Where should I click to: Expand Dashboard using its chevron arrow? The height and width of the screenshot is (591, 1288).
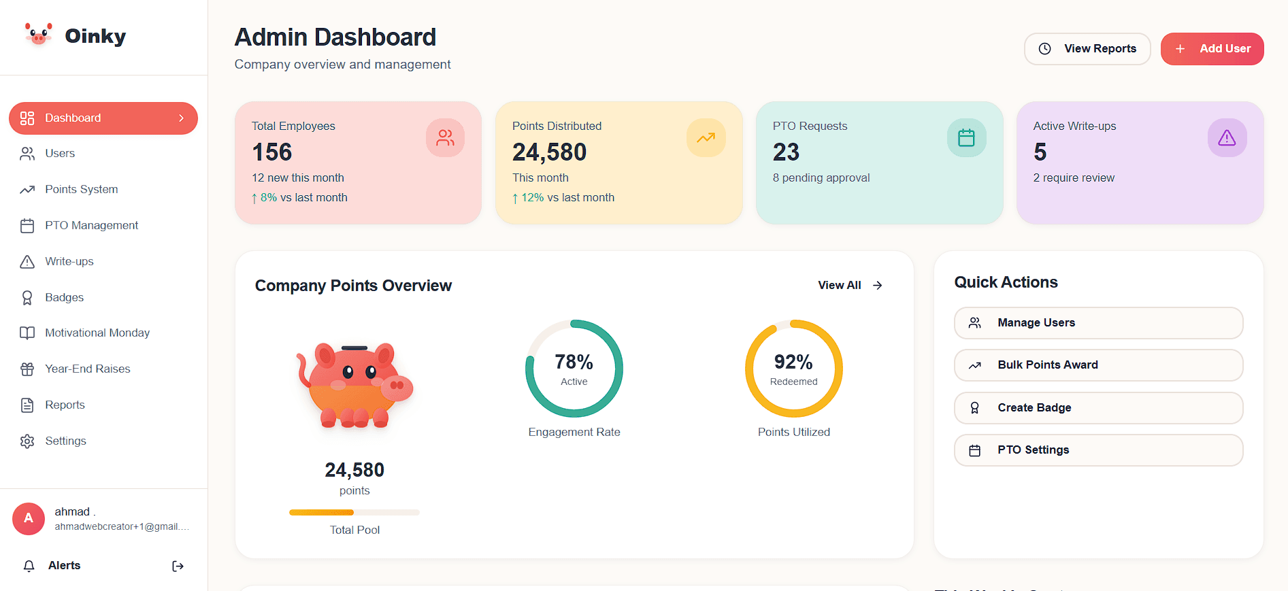coord(181,118)
